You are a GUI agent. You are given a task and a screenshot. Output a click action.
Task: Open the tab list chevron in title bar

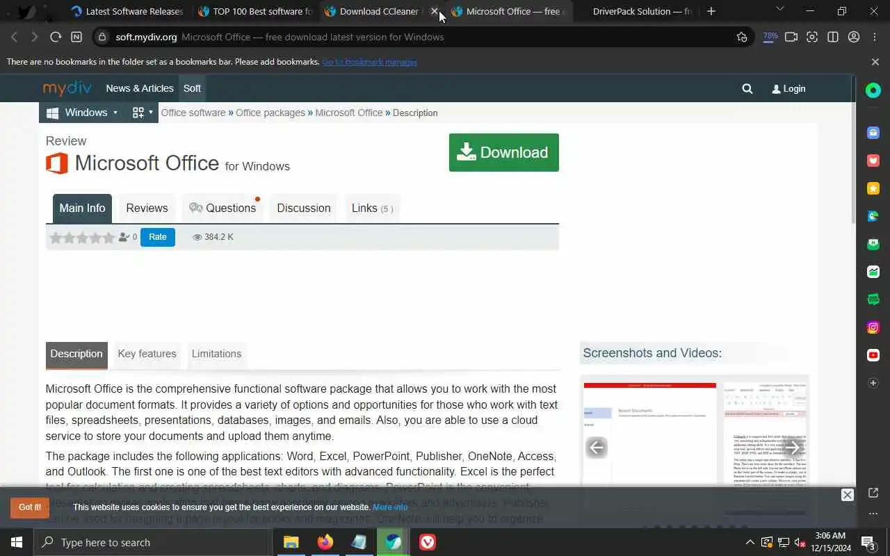[x=779, y=10]
